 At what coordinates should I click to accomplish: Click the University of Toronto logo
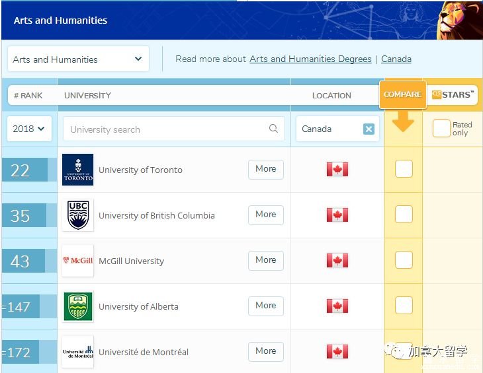coord(77,170)
